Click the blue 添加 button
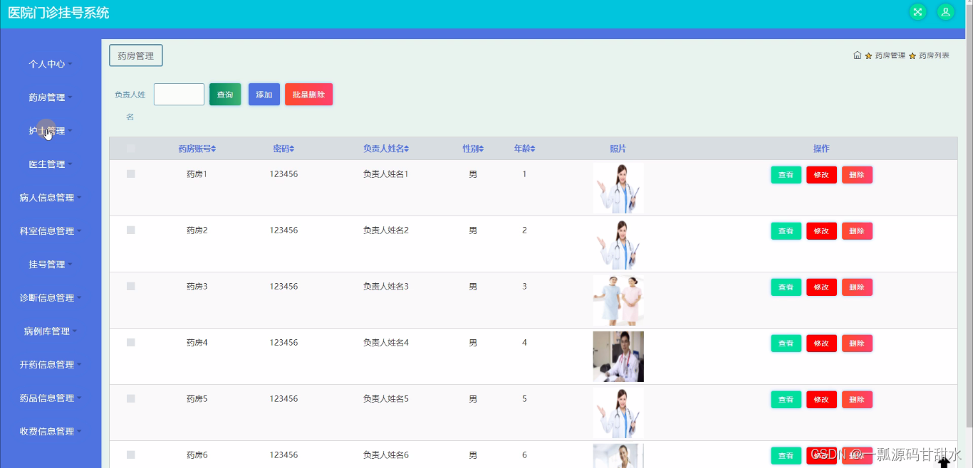Screen dimensions: 973x468 [x=264, y=95]
